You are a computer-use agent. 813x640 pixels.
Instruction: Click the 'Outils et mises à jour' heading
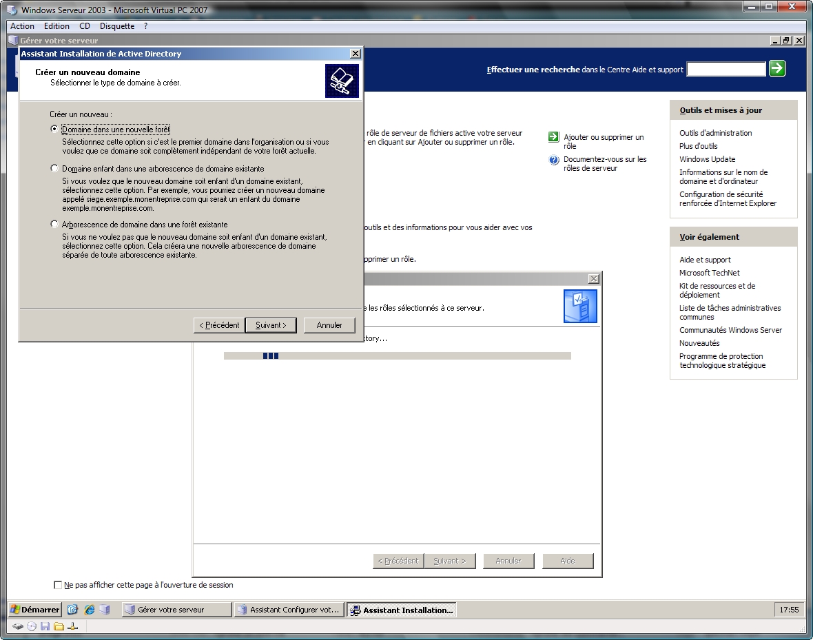click(721, 110)
